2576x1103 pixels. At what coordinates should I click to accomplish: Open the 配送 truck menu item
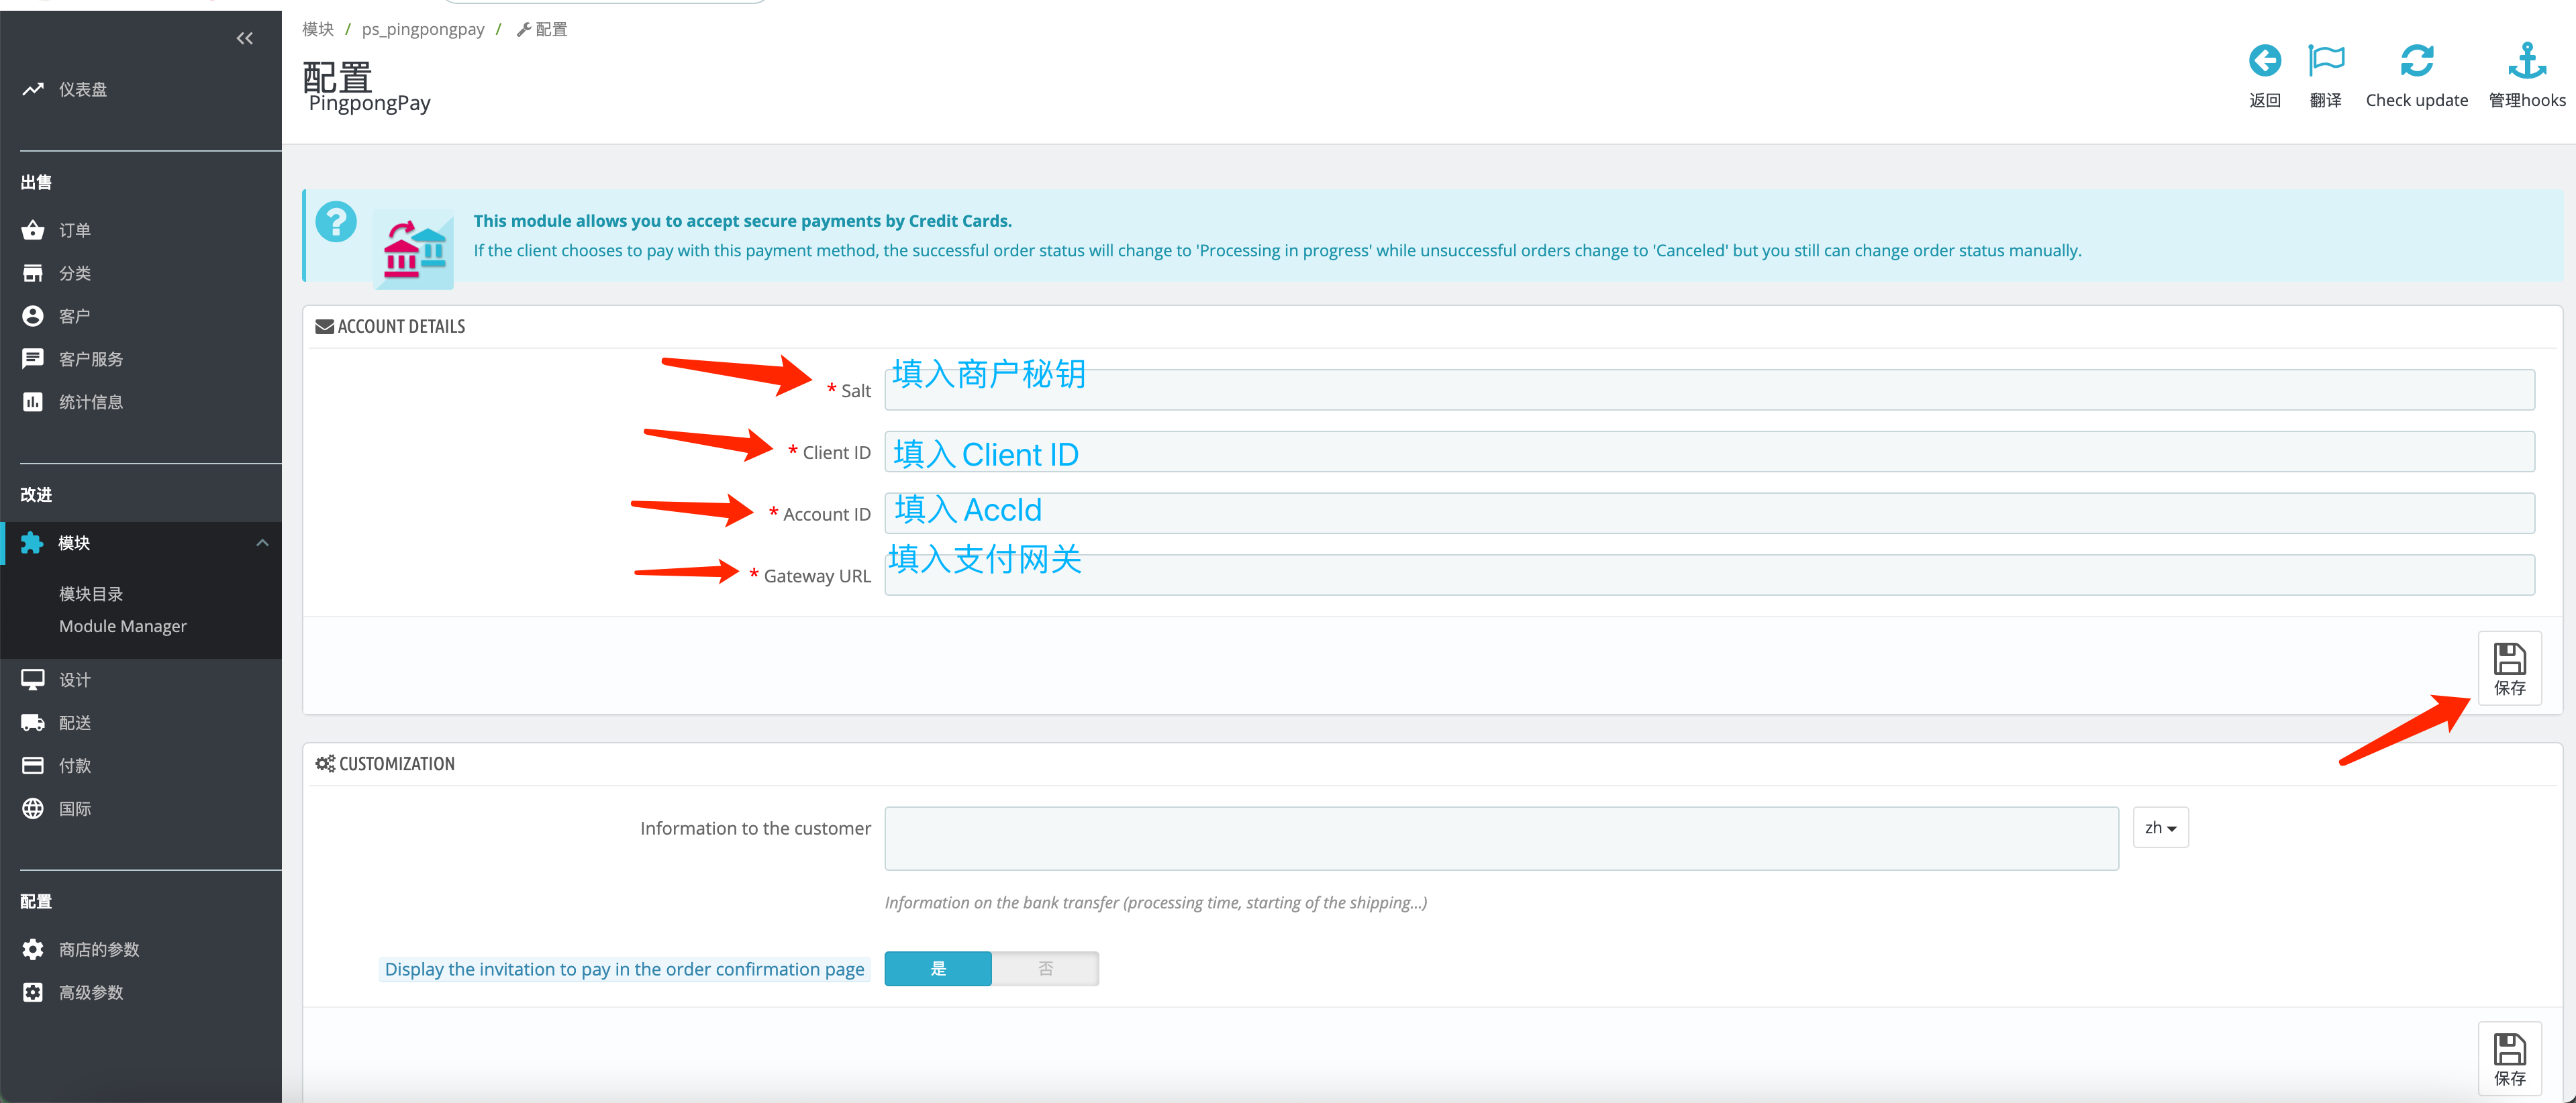(74, 723)
